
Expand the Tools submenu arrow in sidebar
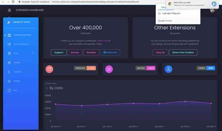click(33, 53)
